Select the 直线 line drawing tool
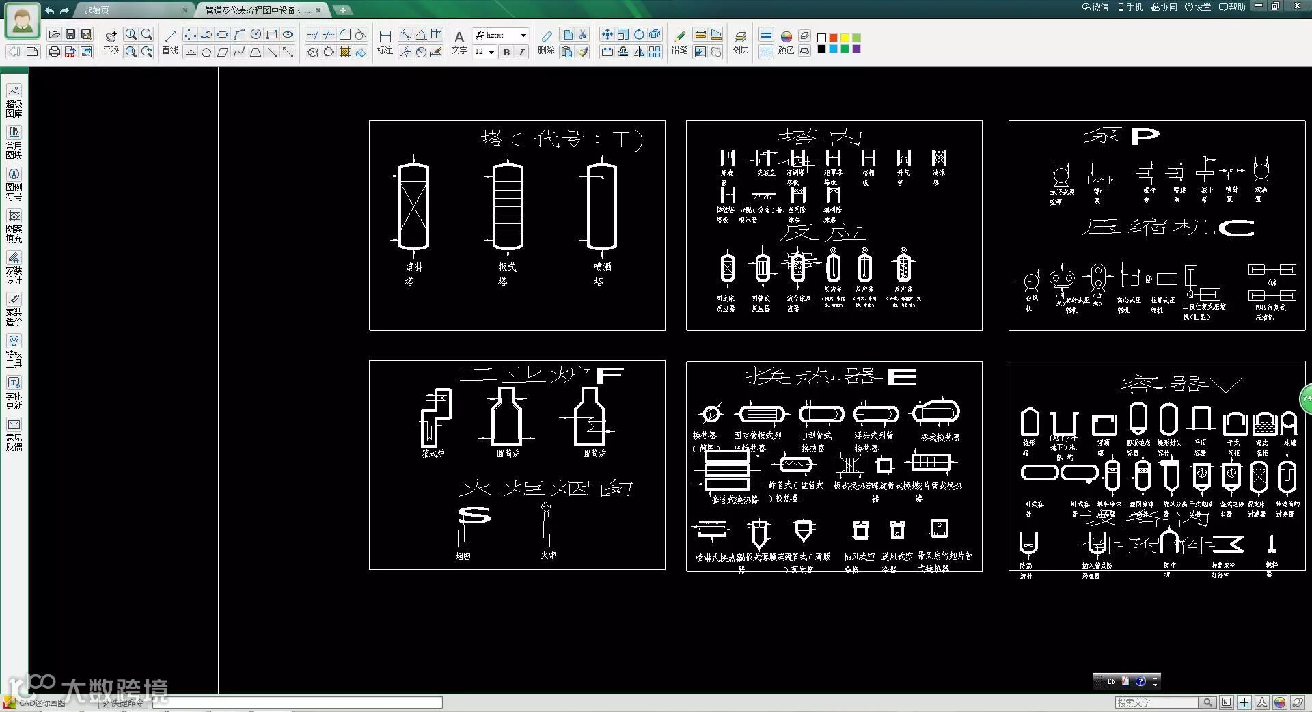 point(170,42)
